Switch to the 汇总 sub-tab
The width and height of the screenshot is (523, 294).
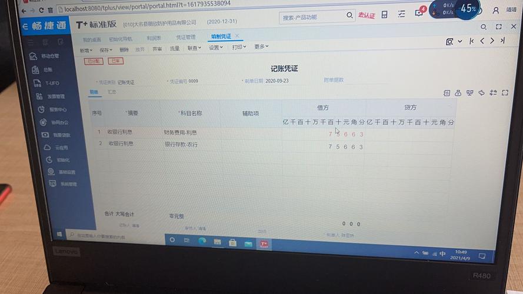point(112,92)
